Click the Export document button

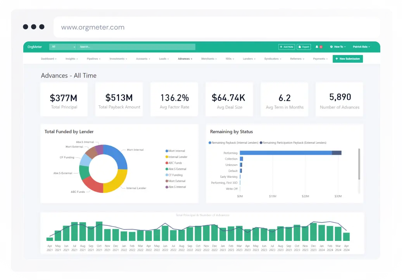[x=304, y=47]
